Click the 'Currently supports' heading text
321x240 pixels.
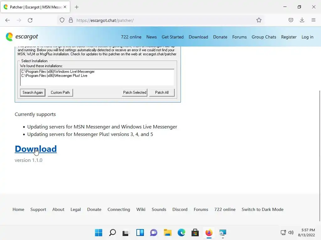click(x=35, y=114)
